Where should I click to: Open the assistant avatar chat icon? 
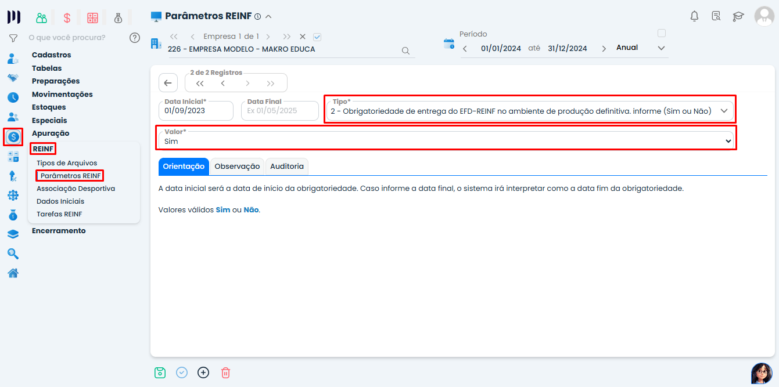click(x=762, y=374)
